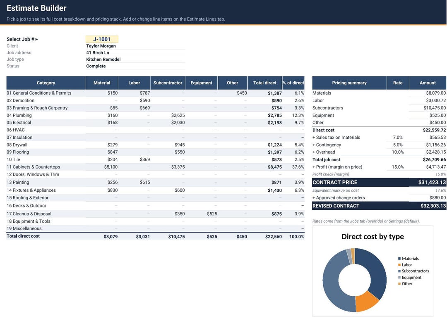
Task: Click the Material column header
Action: tap(102, 83)
